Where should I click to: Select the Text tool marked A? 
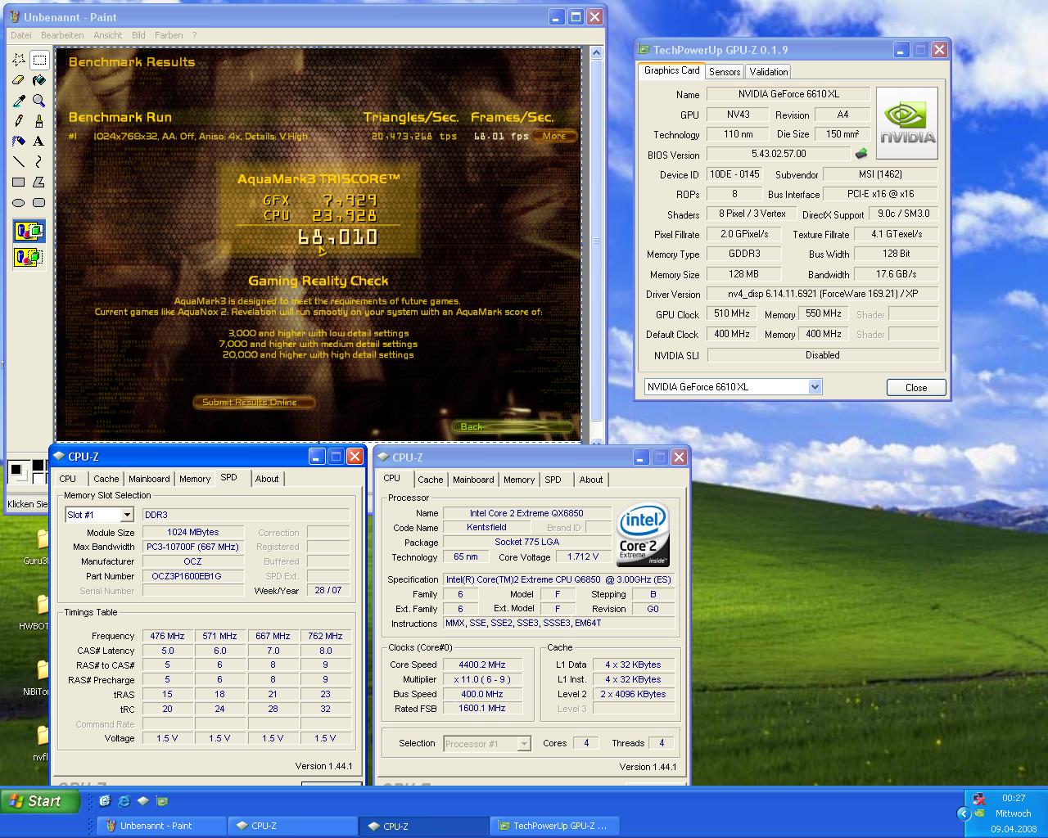point(38,142)
